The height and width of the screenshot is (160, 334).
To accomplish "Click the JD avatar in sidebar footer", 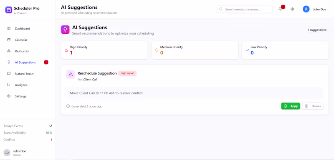I will pyautogui.click(x=7, y=152).
